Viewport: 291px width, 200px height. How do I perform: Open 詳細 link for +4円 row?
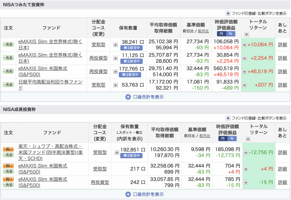pos(282,169)
